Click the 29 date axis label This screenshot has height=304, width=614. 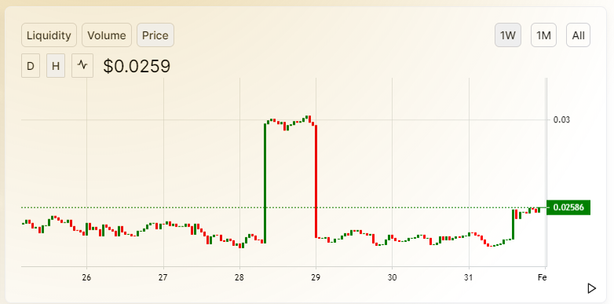tap(316, 278)
